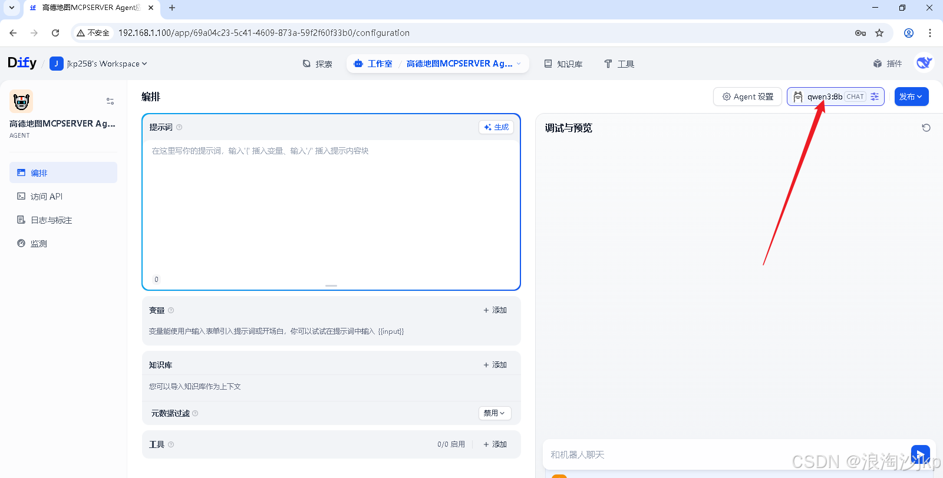Viewport: 943px width, 478px height.
Task: Select 编排 in the sidebar
Action: tap(63, 172)
